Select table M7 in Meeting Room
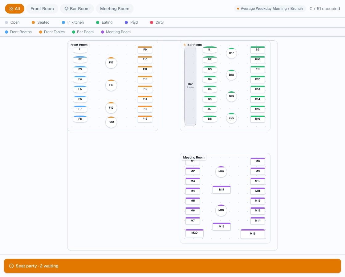 [193, 221]
